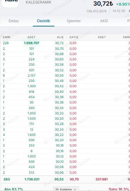The height and width of the screenshot is (191, 130).
Task: Click the 1.500 quantity cell
Action: coord(31,118)
